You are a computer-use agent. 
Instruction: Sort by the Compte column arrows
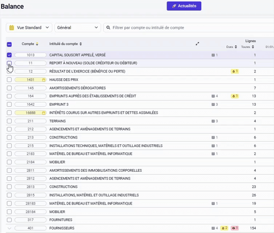tap(37, 44)
